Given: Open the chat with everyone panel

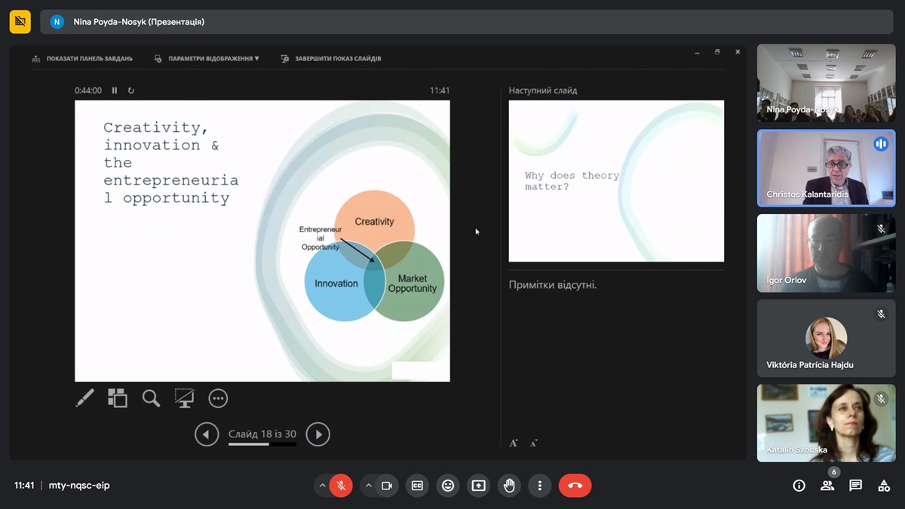Looking at the screenshot, I should (855, 486).
